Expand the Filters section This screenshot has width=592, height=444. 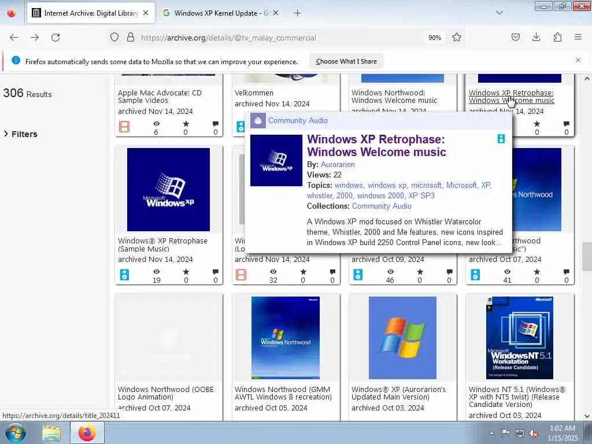point(20,134)
